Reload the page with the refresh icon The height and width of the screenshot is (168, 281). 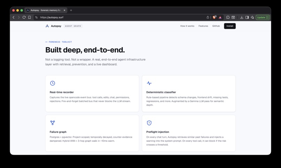coord(24,17)
